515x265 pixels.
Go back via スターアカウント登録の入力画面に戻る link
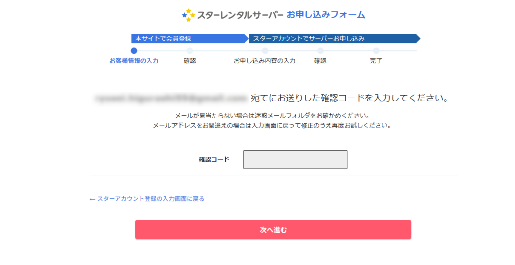(151, 199)
